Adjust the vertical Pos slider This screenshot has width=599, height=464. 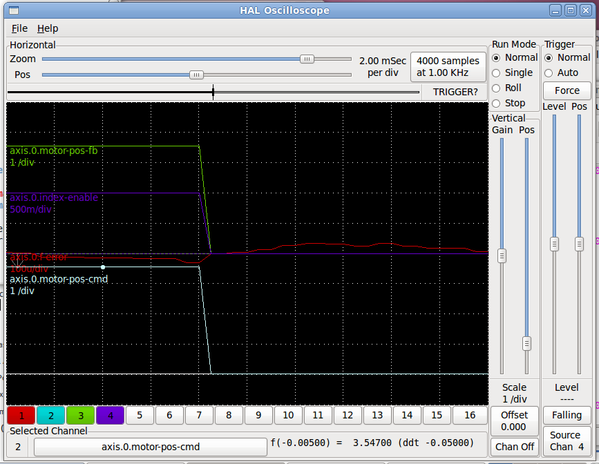coord(526,344)
